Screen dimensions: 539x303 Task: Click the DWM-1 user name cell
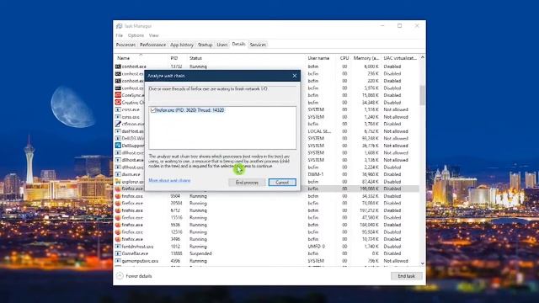pyautogui.click(x=316, y=174)
